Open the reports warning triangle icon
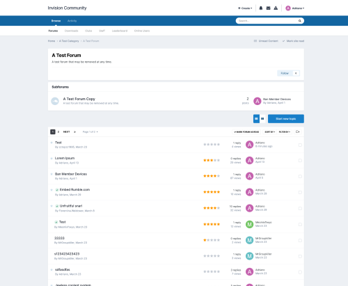Viewport: 348px width, 286px height. pos(276,8)
